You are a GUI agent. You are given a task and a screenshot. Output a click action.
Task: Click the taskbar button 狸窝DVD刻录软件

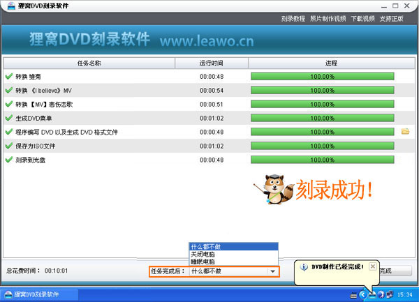coord(40,294)
